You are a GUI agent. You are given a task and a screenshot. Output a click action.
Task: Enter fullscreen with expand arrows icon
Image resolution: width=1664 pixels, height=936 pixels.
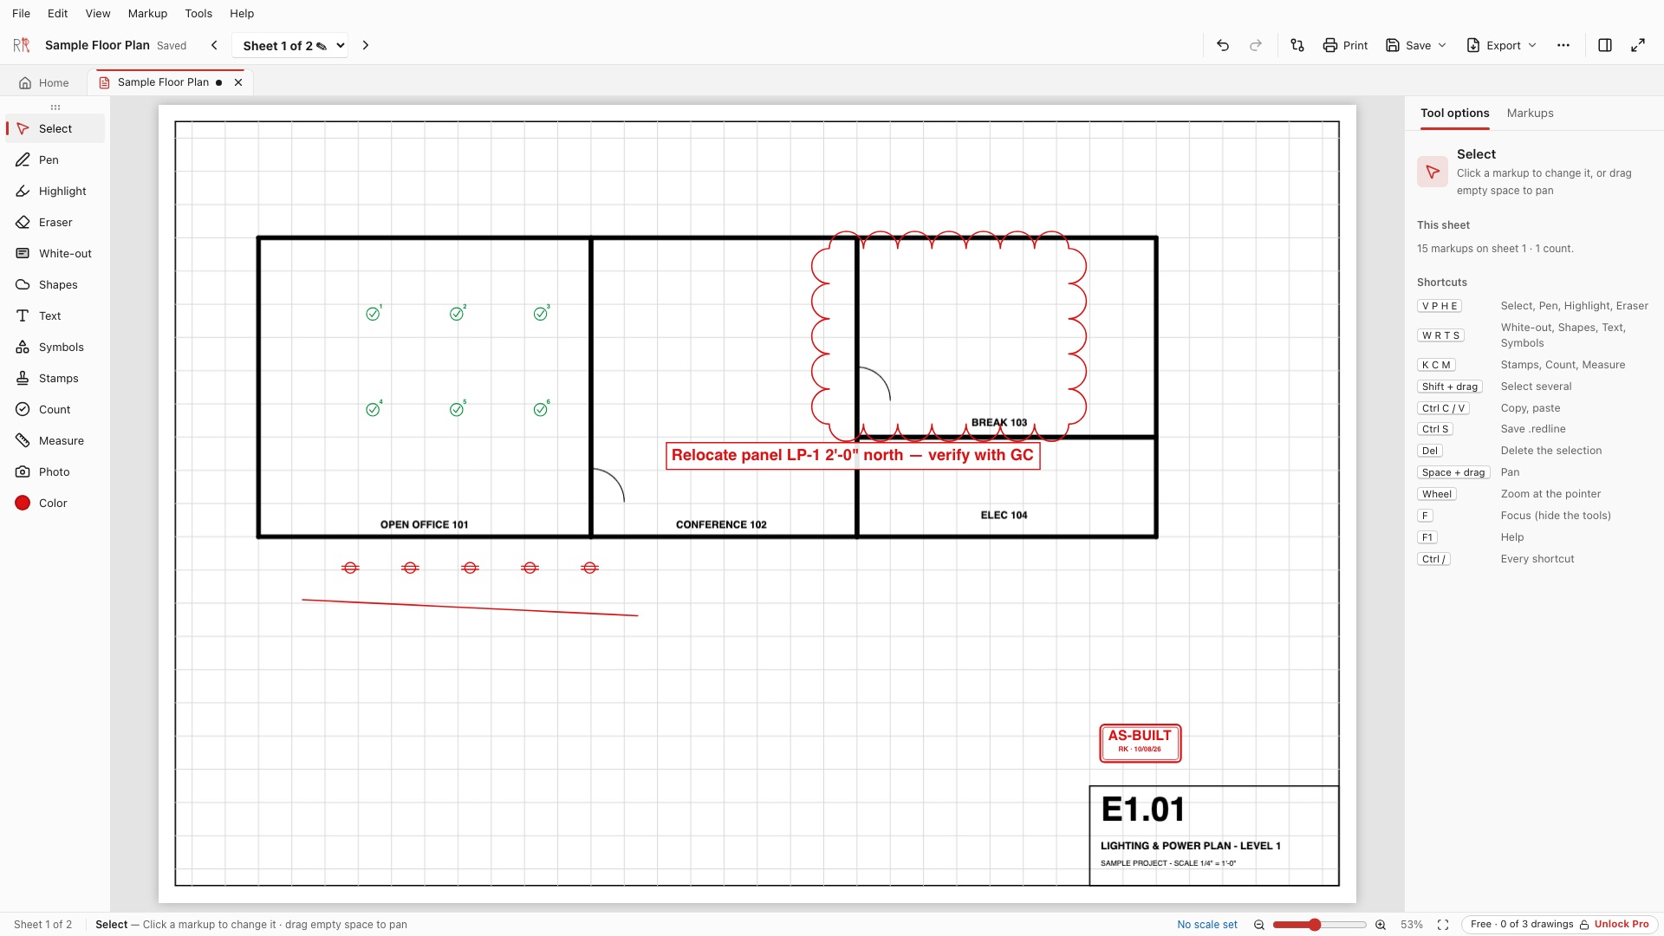pos(1638,45)
